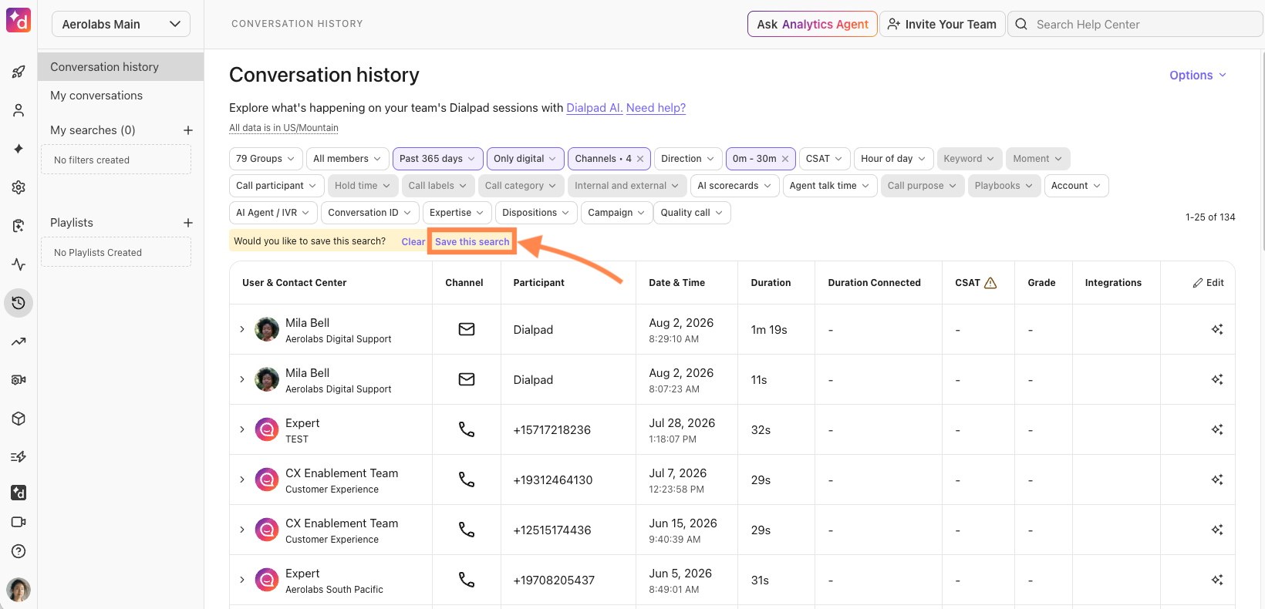Open the lightning list icon in sidebar
The height and width of the screenshot is (609, 1265).
click(19, 457)
